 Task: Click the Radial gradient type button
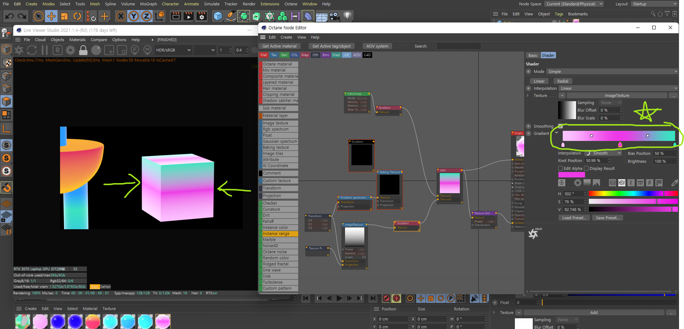click(x=562, y=81)
